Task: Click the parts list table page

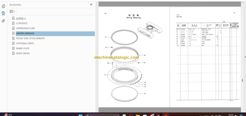Action: point(205,57)
